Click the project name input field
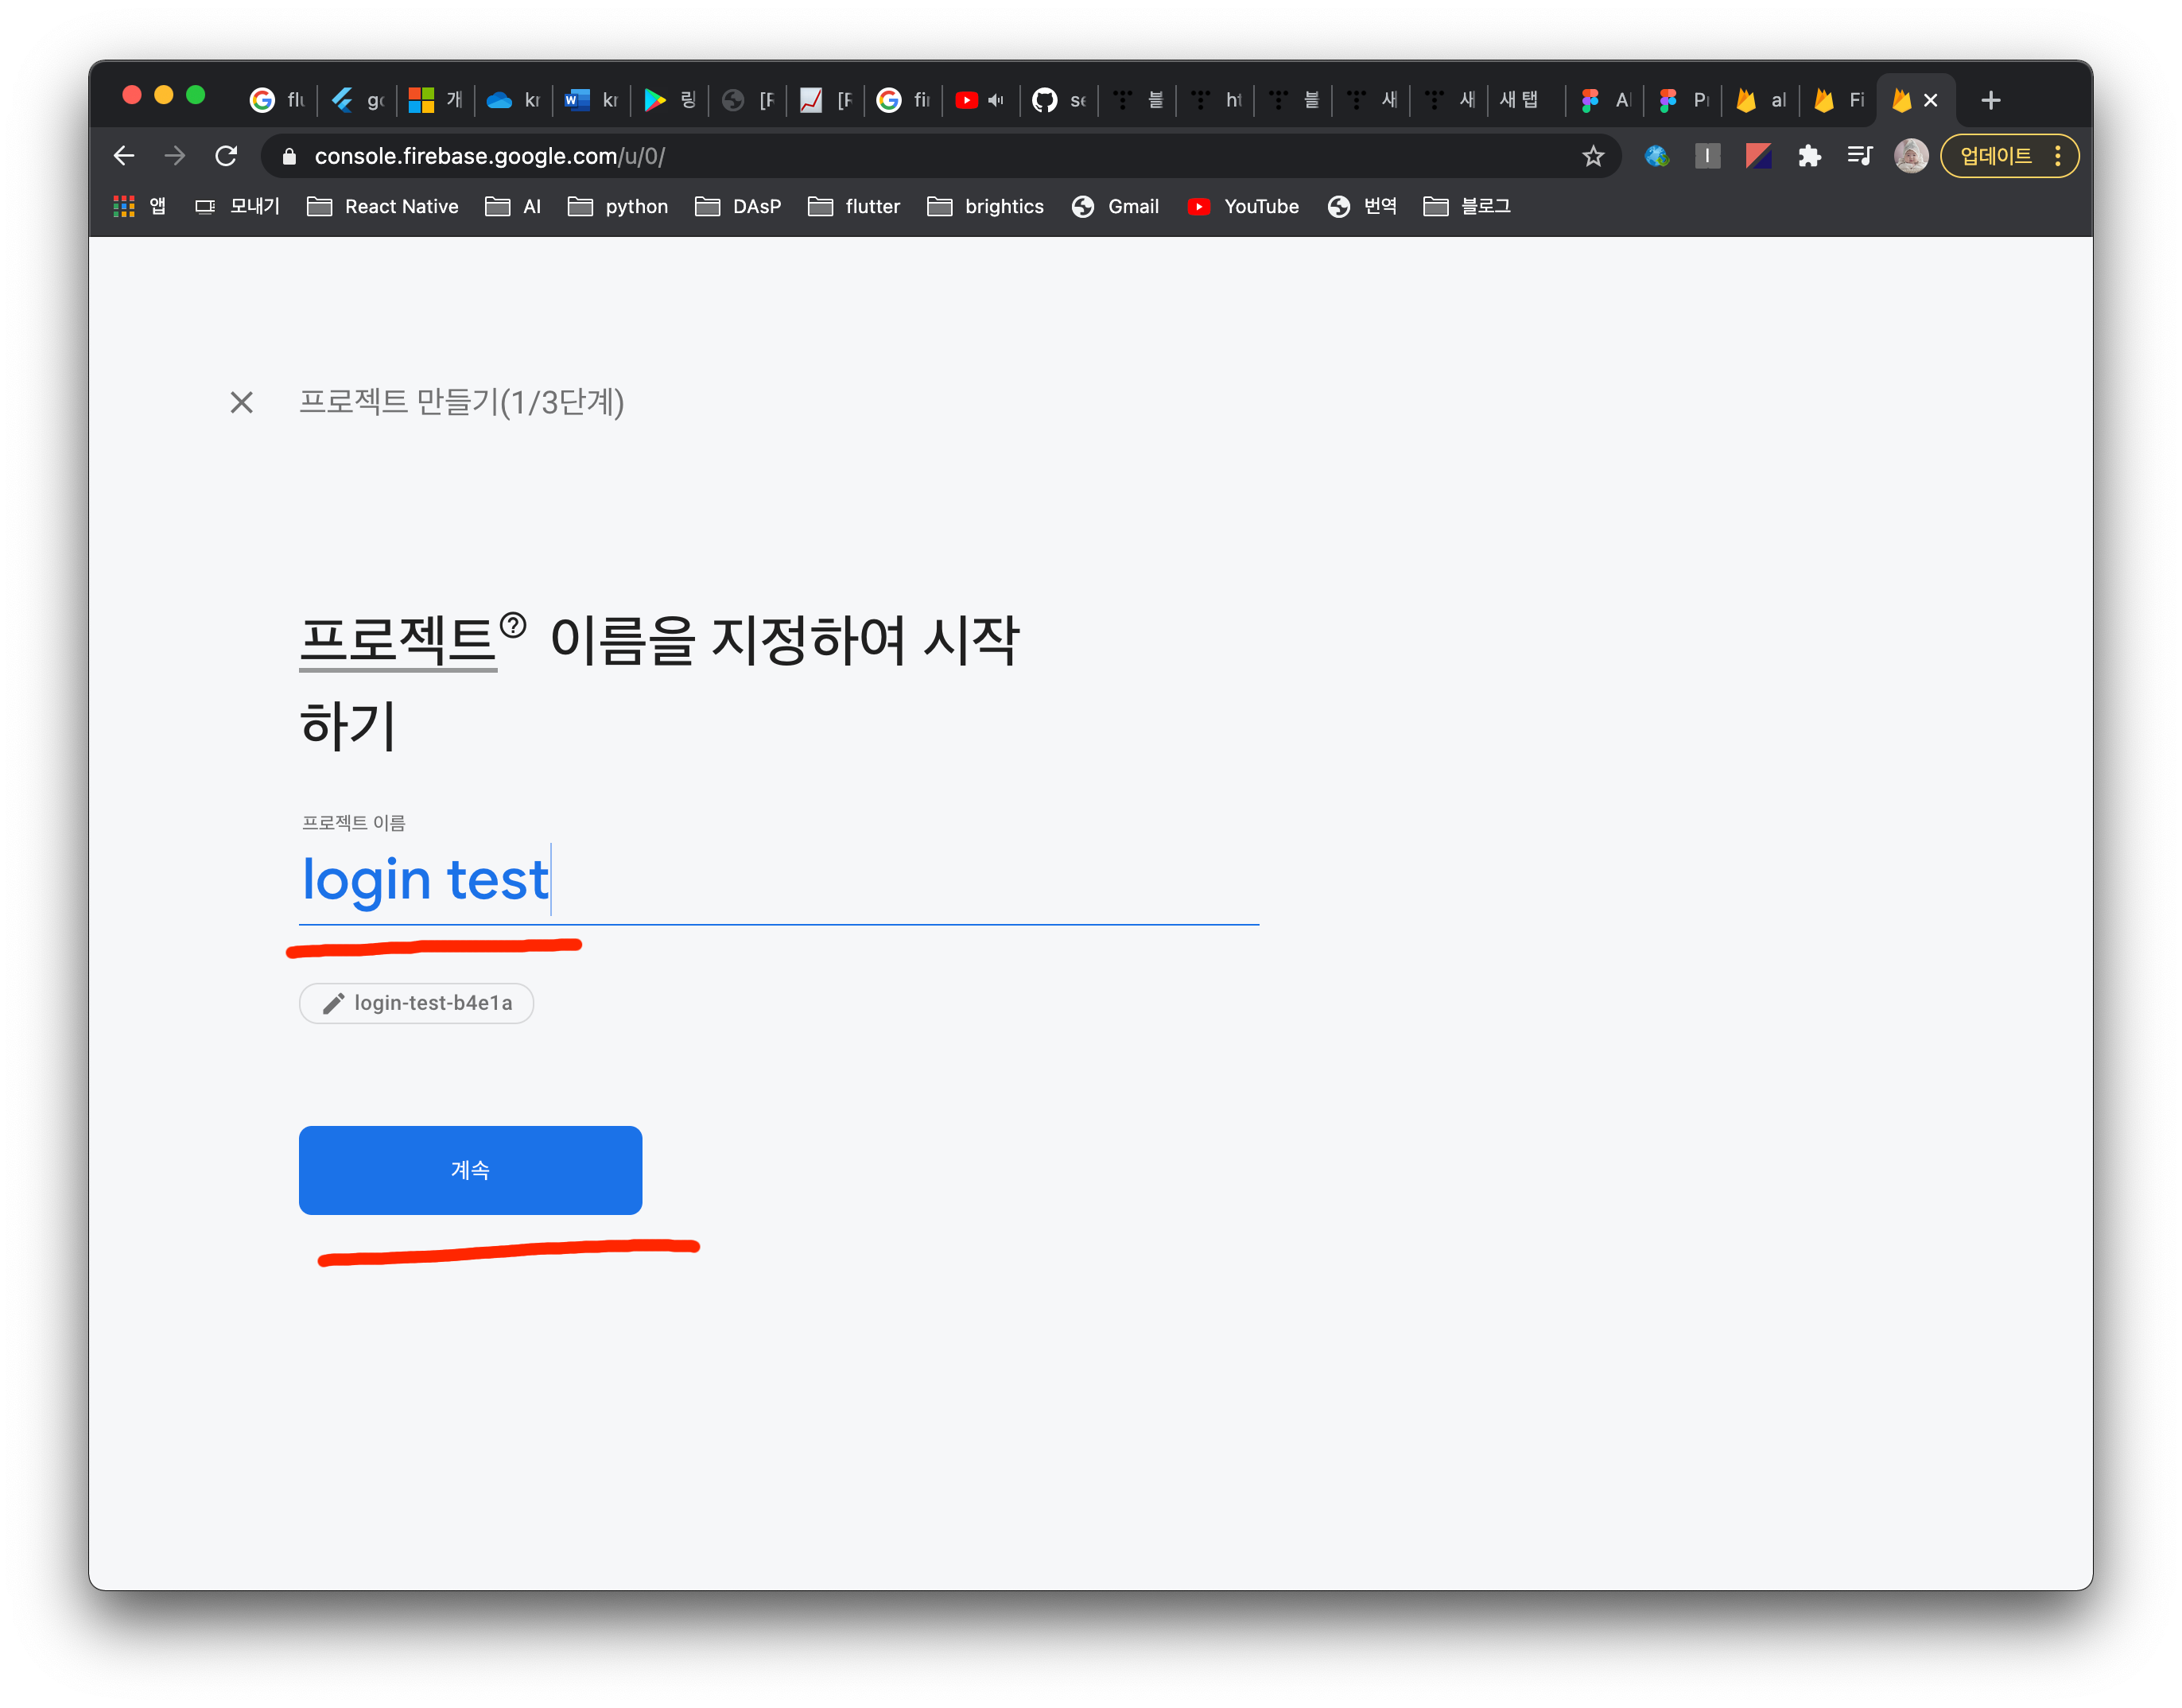The image size is (2182, 1708). (x=778, y=880)
